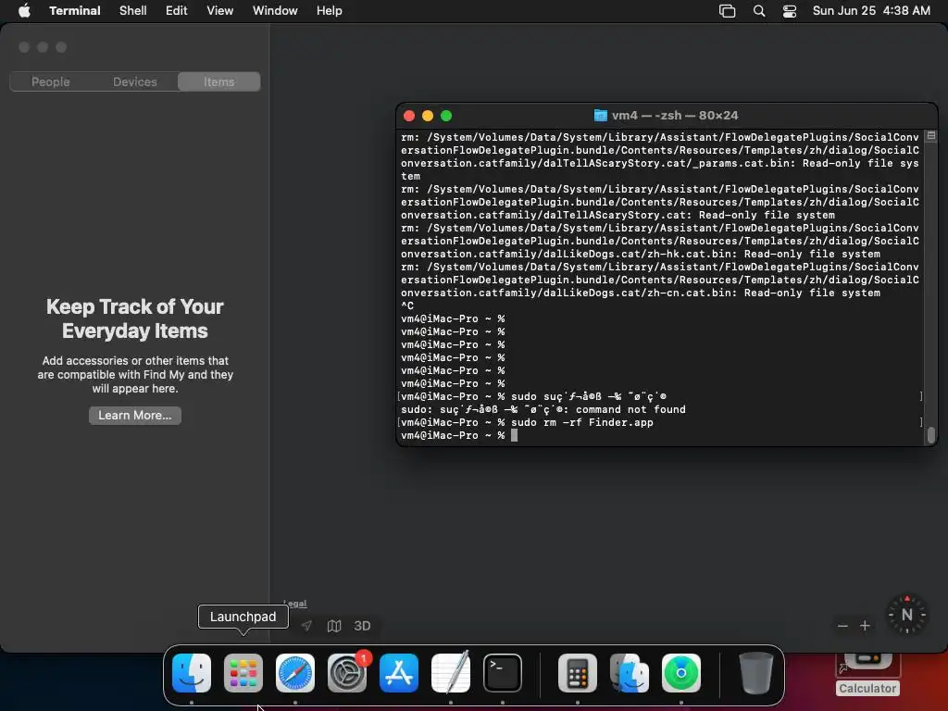Open the Window menu
This screenshot has height=711, width=948.
[274, 10]
